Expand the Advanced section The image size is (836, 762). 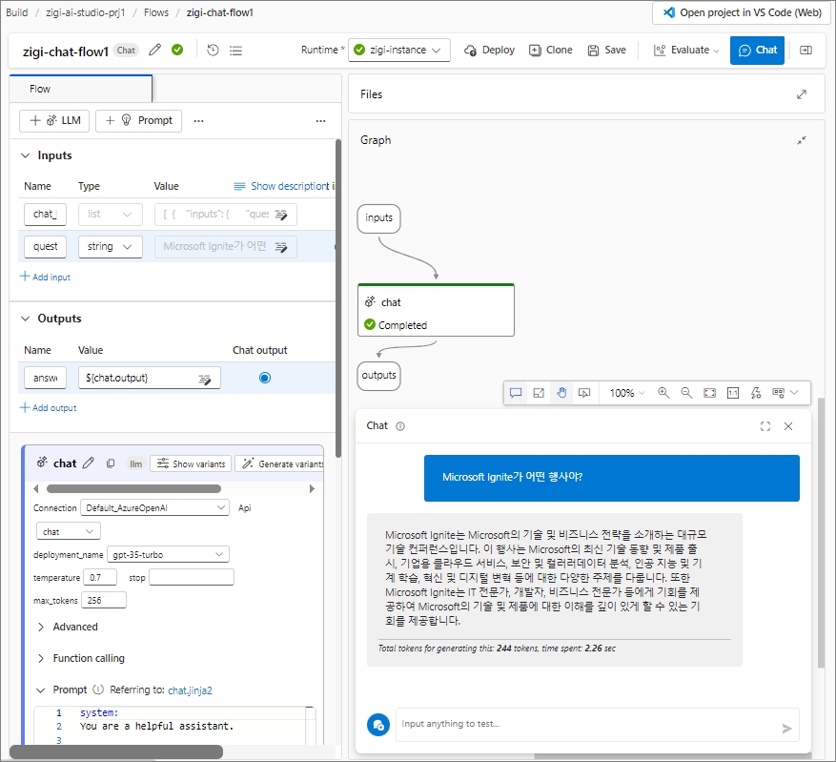[x=41, y=628]
